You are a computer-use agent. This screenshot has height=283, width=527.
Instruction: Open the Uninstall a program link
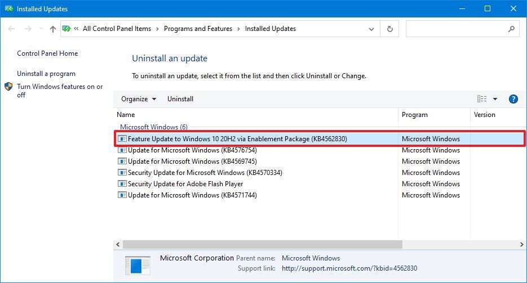click(x=46, y=74)
